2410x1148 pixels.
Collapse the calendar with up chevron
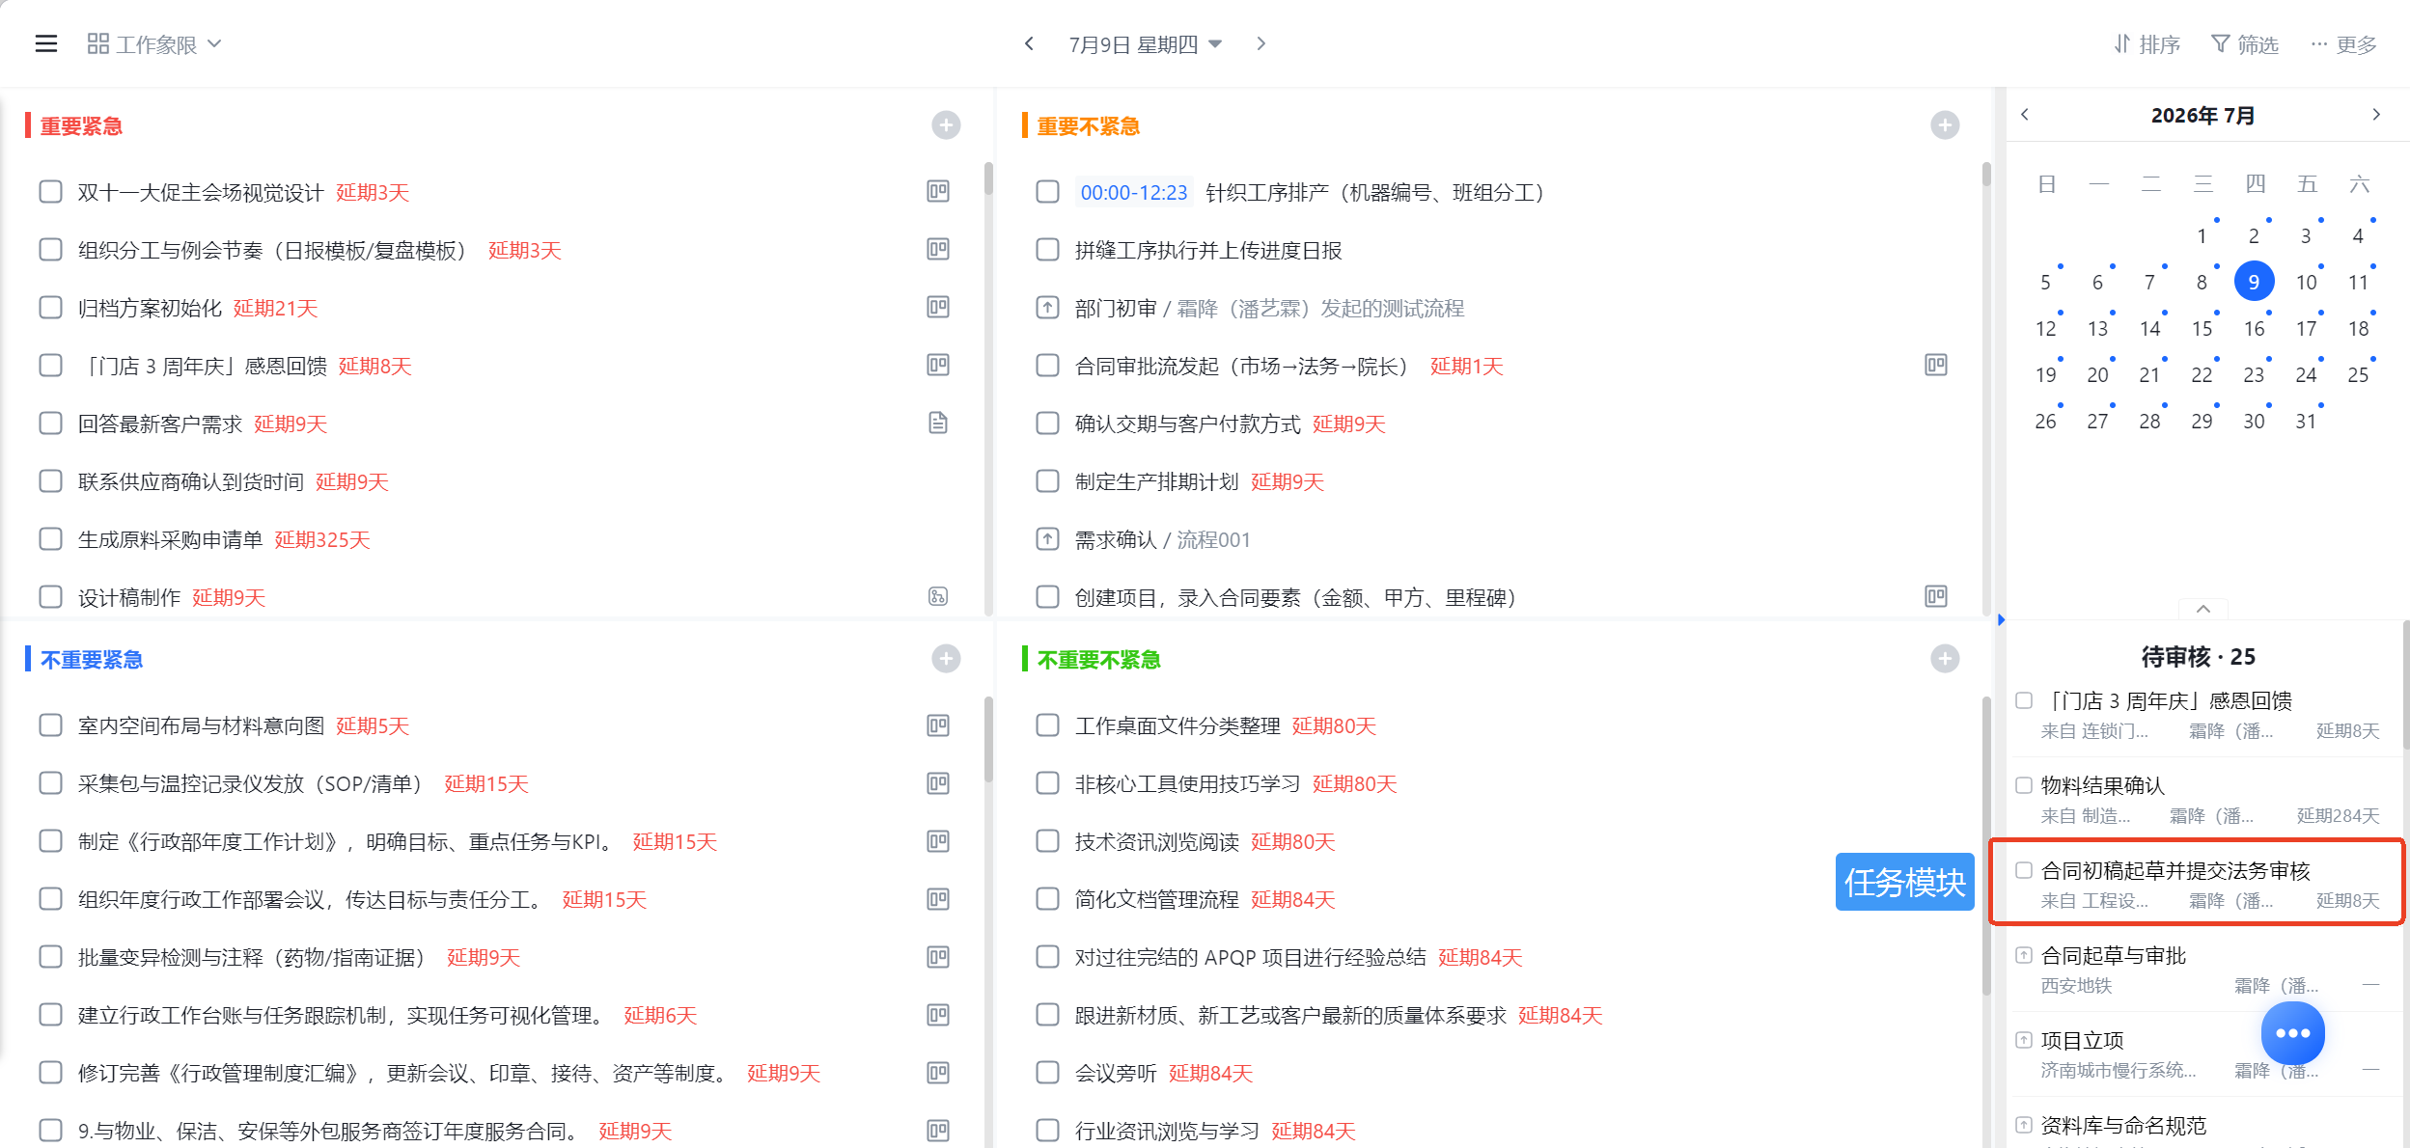click(2203, 609)
